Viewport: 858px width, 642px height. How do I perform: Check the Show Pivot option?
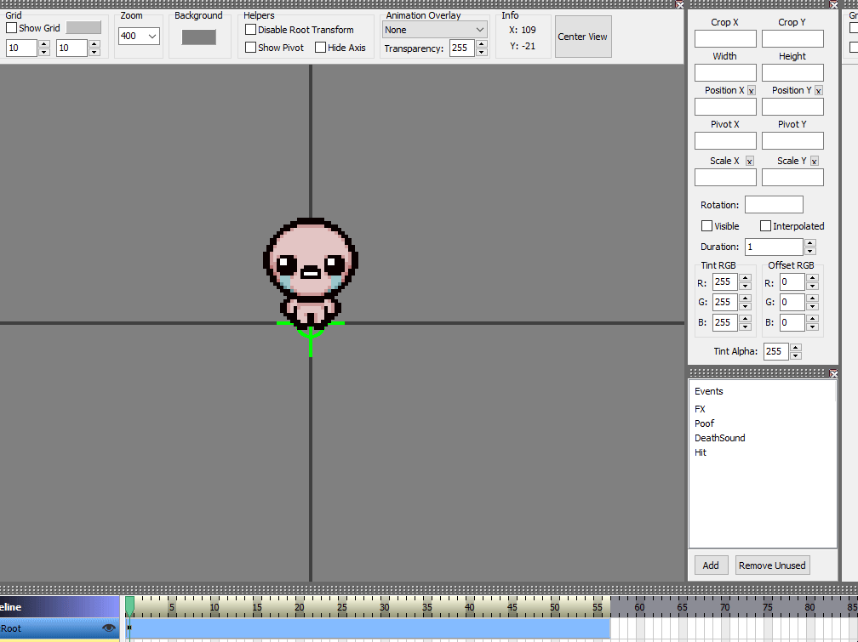click(250, 48)
